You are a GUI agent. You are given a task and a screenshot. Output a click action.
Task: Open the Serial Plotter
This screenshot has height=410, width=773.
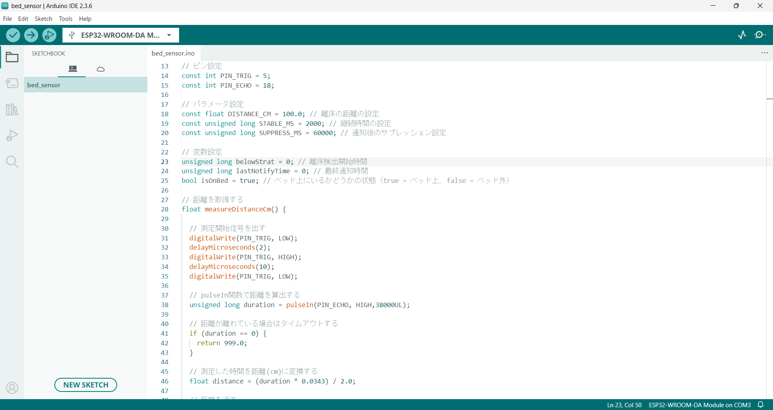(742, 35)
